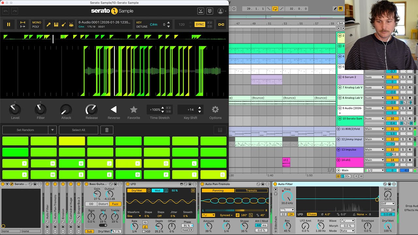Open track 6 Serum 2 buss routing dropdown
Image resolution: width=418 pixels, height=235 pixels.
click(374, 77)
